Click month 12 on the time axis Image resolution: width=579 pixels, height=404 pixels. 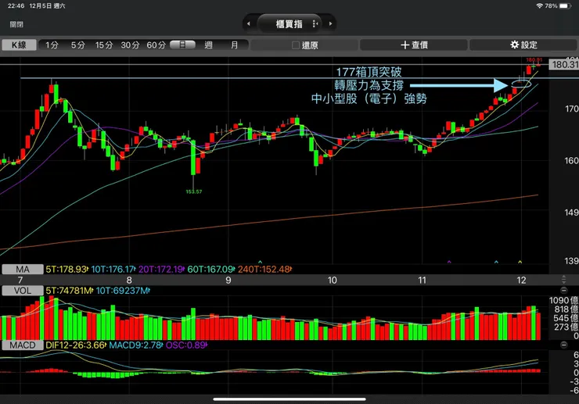[x=521, y=280]
